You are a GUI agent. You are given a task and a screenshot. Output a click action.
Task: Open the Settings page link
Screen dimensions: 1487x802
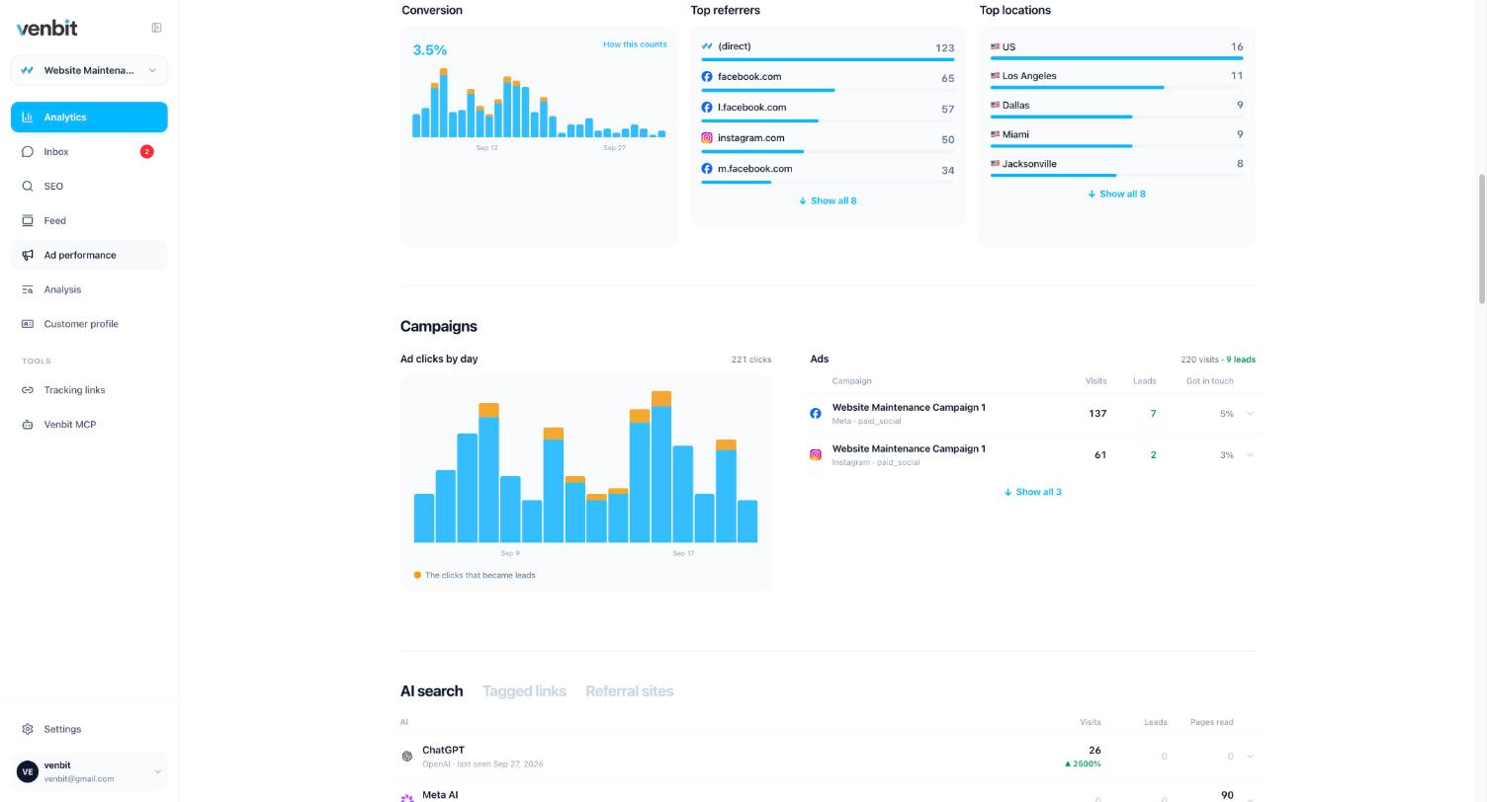[x=89, y=730]
